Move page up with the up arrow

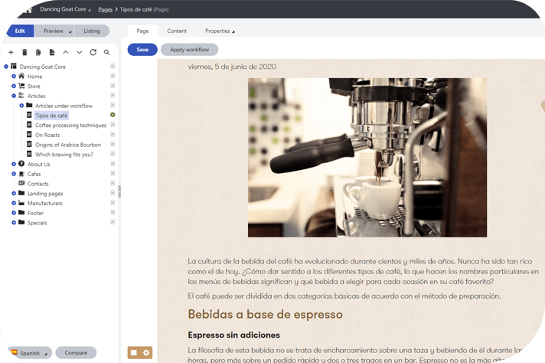point(66,52)
